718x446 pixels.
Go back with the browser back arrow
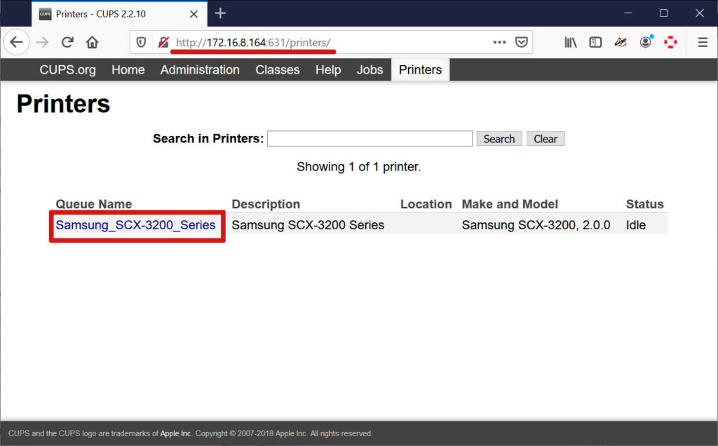tap(17, 43)
